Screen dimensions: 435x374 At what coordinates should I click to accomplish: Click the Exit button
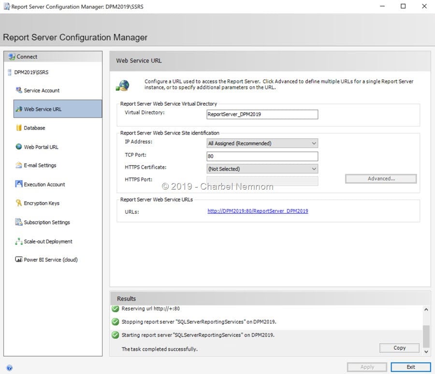(x=411, y=367)
